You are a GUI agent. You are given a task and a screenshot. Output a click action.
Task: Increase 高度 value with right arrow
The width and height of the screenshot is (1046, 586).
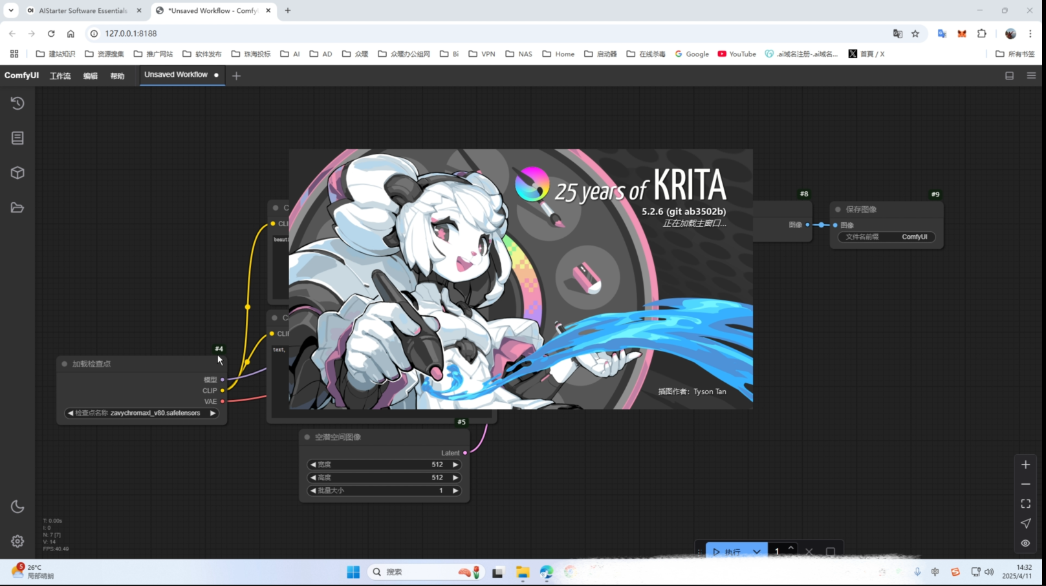tap(455, 477)
